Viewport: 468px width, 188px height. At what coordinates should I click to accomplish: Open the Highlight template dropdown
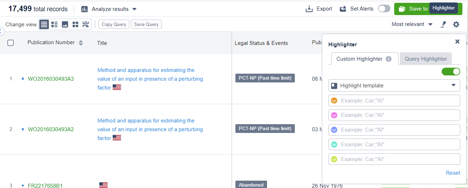coord(394,86)
